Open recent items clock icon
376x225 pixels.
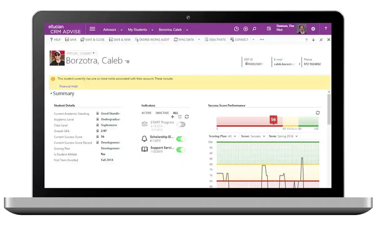tap(237, 29)
